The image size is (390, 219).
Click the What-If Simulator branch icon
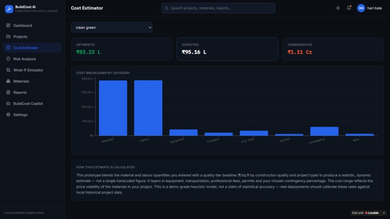[8, 70]
